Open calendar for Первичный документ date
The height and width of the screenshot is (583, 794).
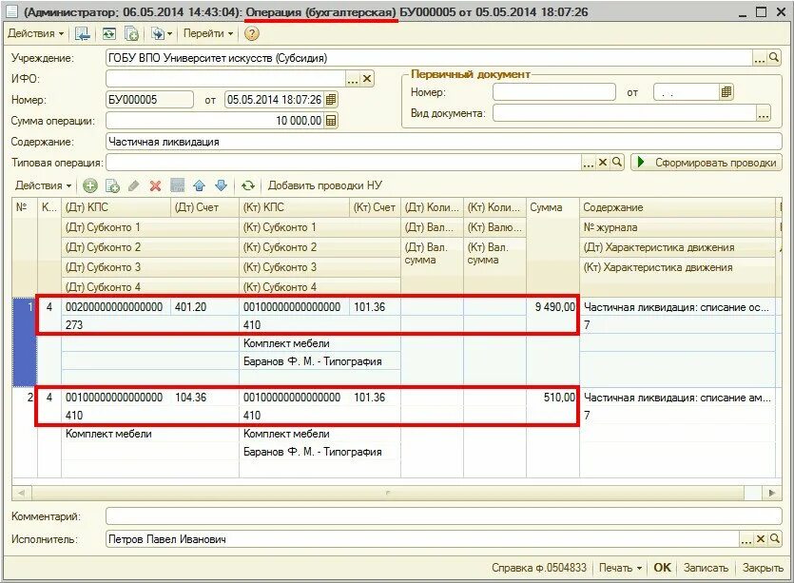726,92
